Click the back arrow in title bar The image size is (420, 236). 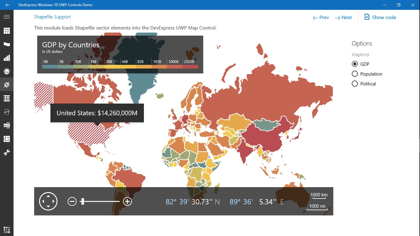tap(7, 5)
